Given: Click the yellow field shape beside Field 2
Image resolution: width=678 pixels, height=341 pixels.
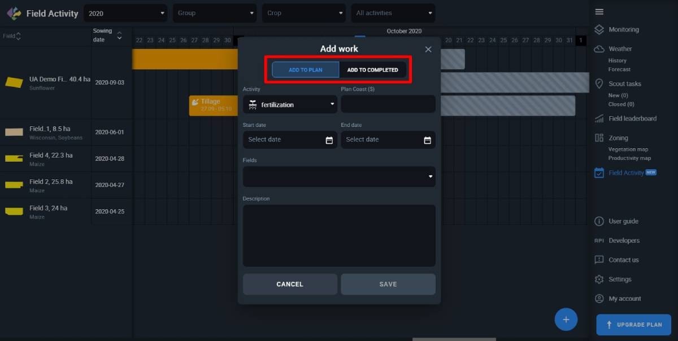Looking at the screenshot, I should click(x=15, y=185).
